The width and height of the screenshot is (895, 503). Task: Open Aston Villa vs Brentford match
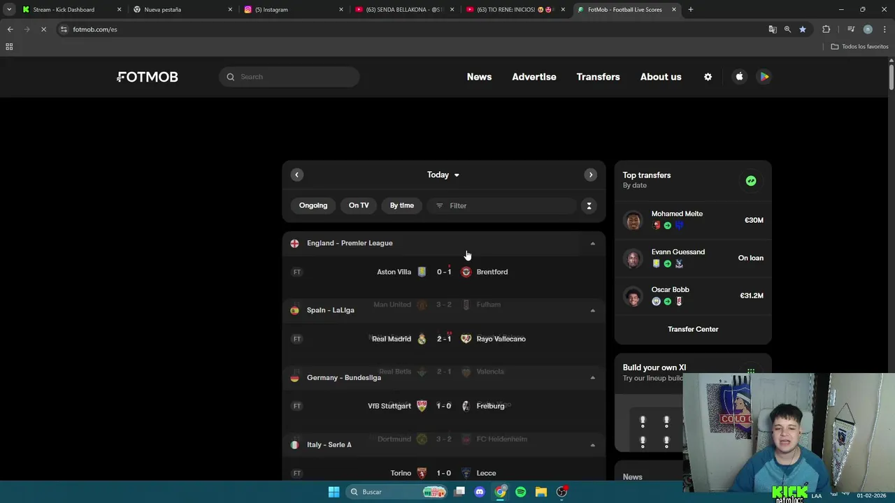click(x=444, y=272)
